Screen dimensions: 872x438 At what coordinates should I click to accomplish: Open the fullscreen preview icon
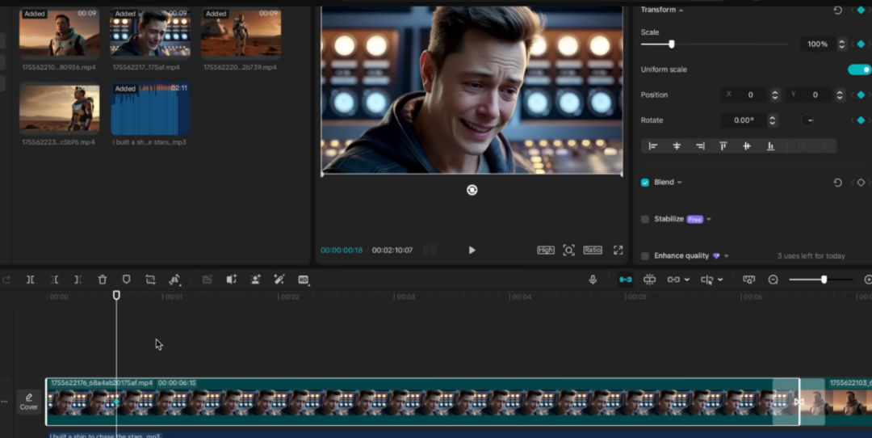(x=618, y=251)
